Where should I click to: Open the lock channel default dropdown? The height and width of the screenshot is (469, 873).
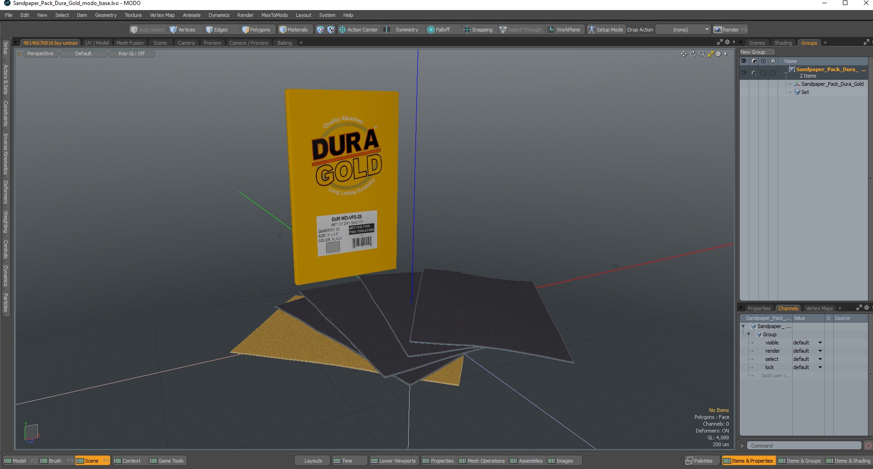click(x=807, y=367)
